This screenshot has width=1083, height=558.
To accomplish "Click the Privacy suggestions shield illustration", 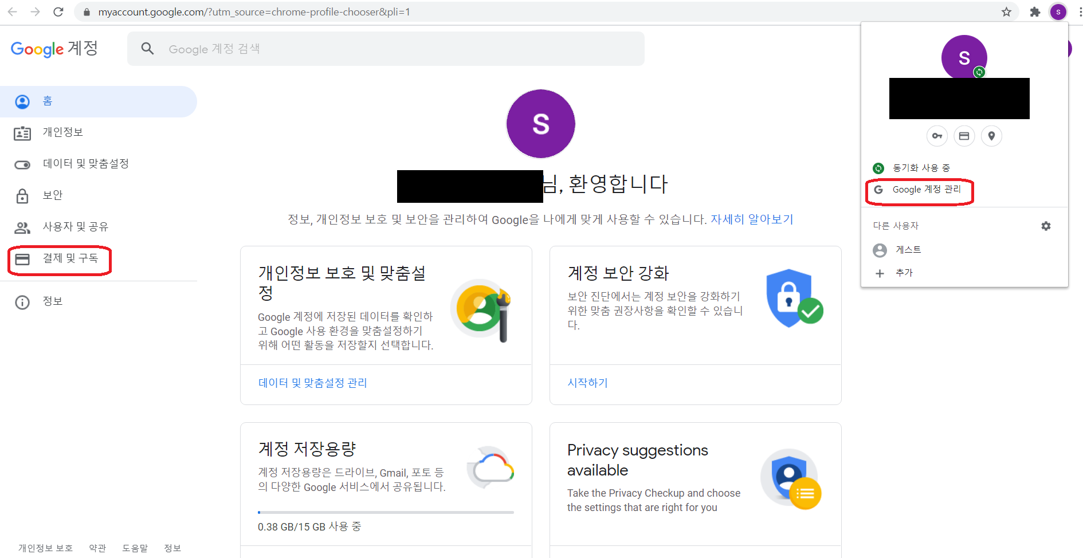I will click(x=791, y=479).
